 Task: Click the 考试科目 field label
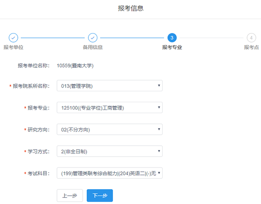[39, 174]
